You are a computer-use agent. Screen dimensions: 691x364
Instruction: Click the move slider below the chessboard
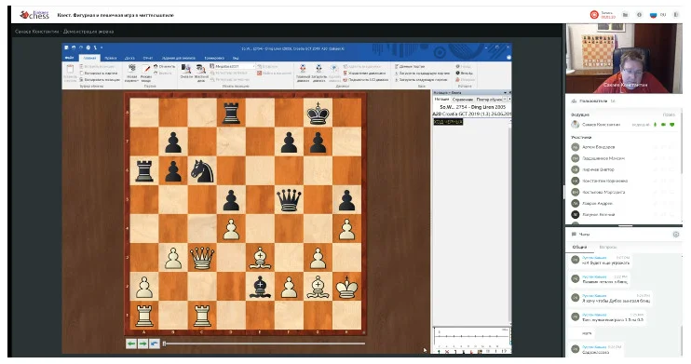[264, 344]
